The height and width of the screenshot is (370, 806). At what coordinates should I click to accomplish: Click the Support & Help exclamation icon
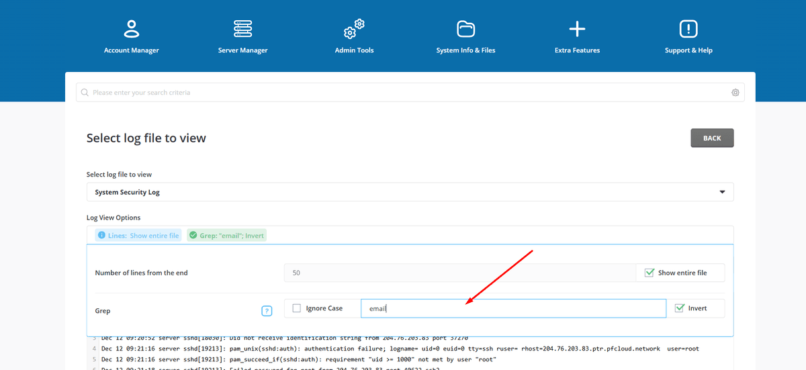[688, 29]
